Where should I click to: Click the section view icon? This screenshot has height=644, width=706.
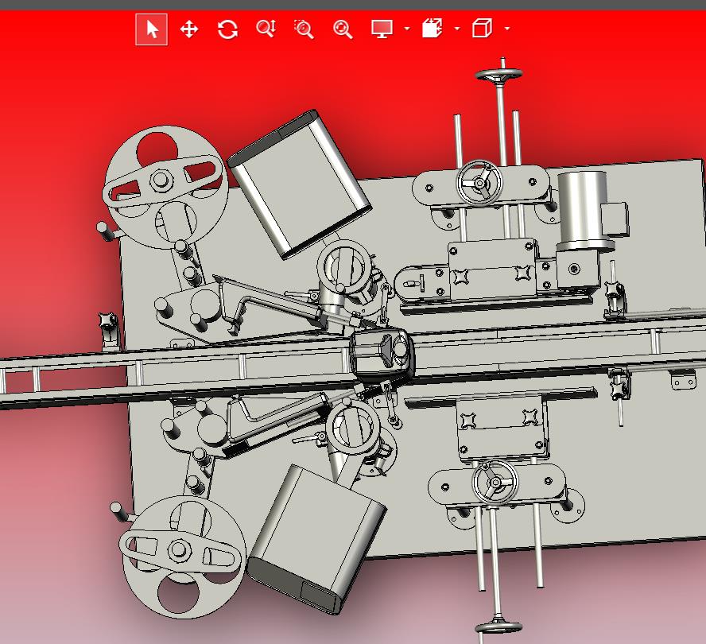(x=433, y=28)
